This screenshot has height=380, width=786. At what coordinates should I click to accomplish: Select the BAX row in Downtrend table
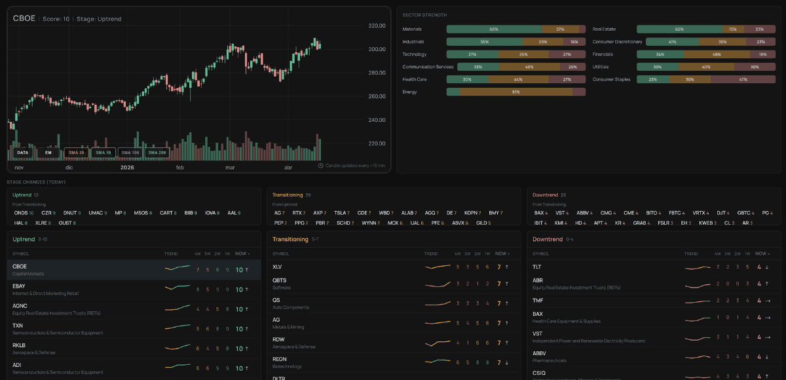(654, 317)
